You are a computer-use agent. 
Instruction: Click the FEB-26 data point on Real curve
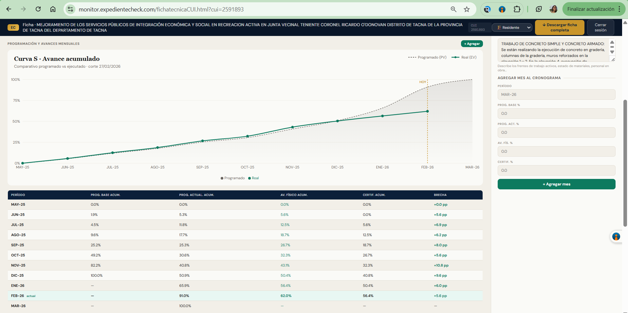point(427,111)
